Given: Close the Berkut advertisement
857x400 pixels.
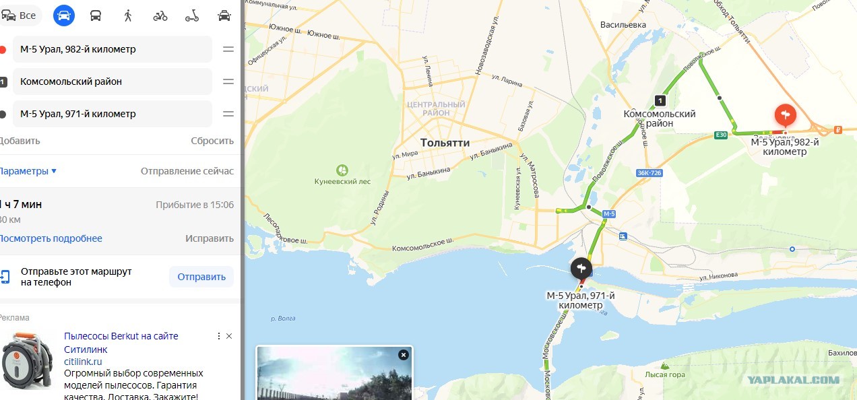Looking at the screenshot, I should 229,336.
